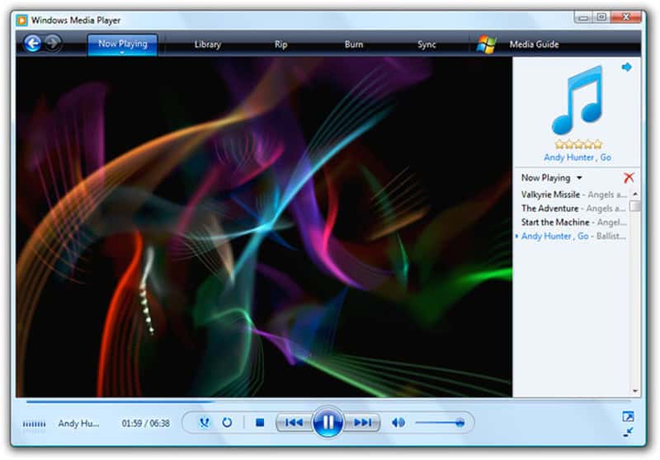Stop playback with the square button

tap(259, 423)
